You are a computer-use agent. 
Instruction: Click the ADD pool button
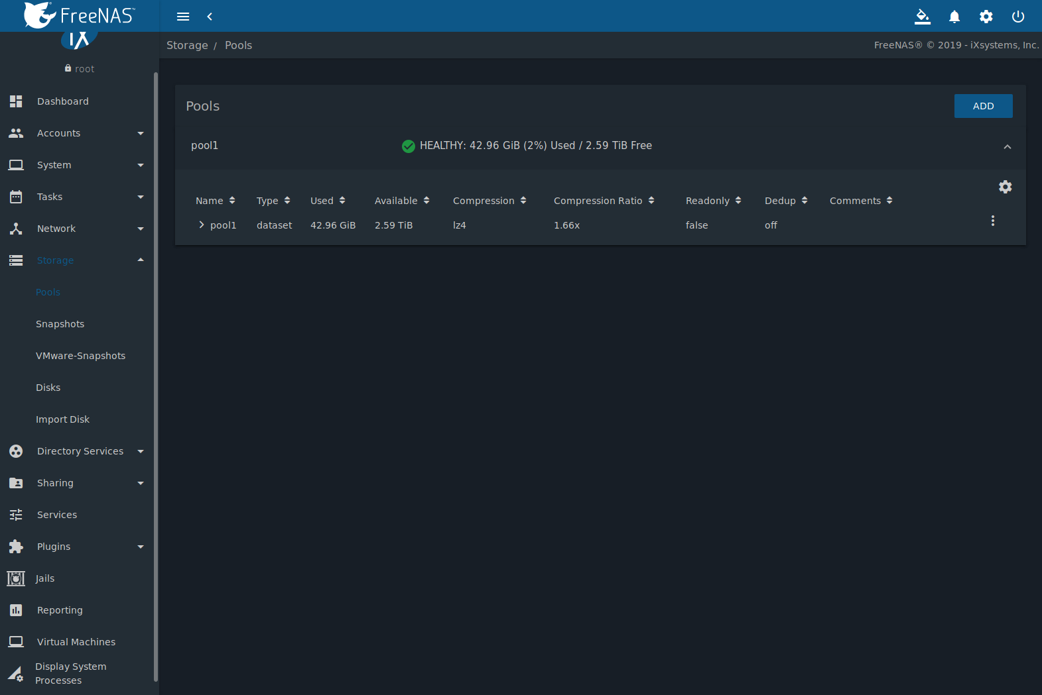pyautogui.click(x=983, y=106)
